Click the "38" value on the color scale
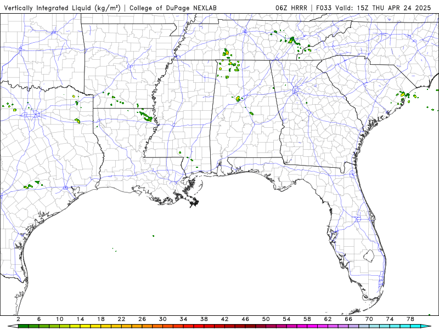This screenshot has width=439, height=329. click(x=204, y=319)
